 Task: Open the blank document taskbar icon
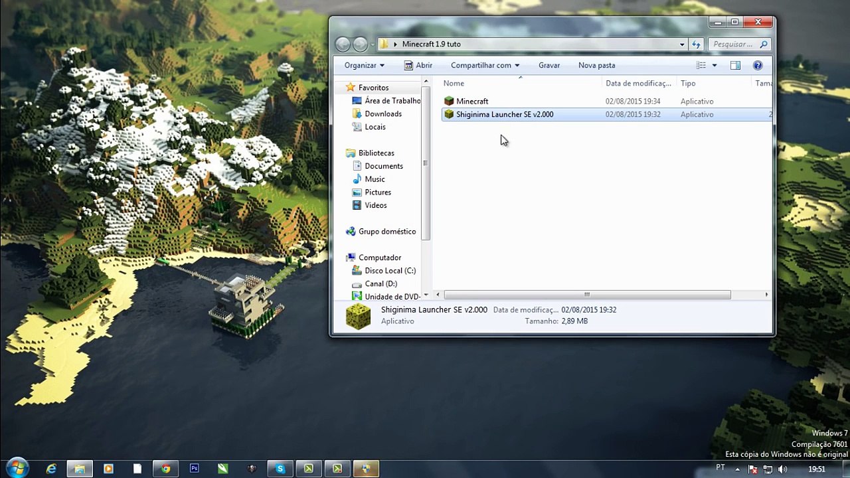pos(137,469)
